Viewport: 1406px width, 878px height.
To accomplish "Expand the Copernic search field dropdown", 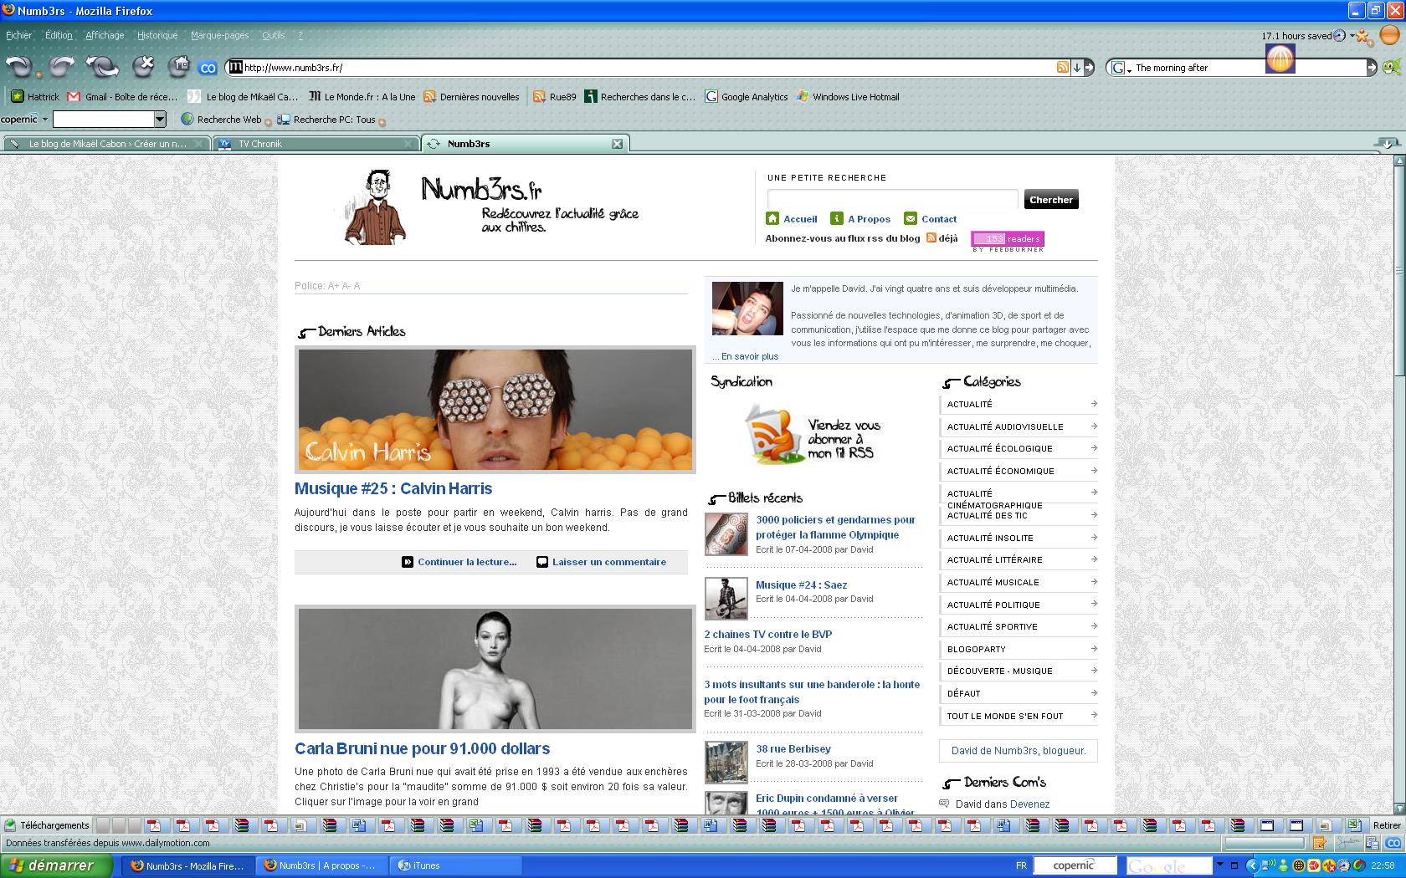I will 160,120.
